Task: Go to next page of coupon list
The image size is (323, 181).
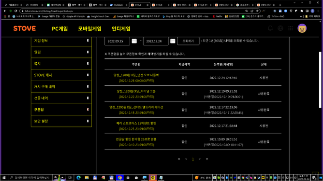Action: [x=200, y=159]
